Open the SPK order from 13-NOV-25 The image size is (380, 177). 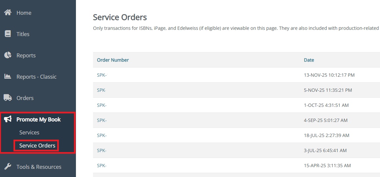pyautogui.click(x=102, y=75)
